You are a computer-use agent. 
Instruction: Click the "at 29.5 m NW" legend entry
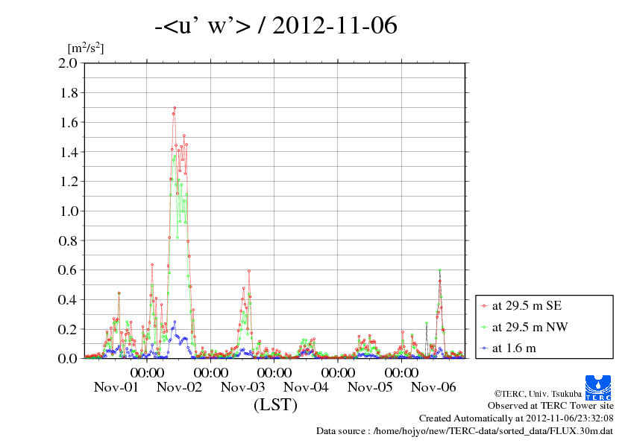pyautogui.click(x=530, y=327)
